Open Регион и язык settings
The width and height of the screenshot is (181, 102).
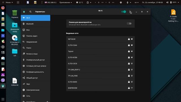click(x=36, y=54)
